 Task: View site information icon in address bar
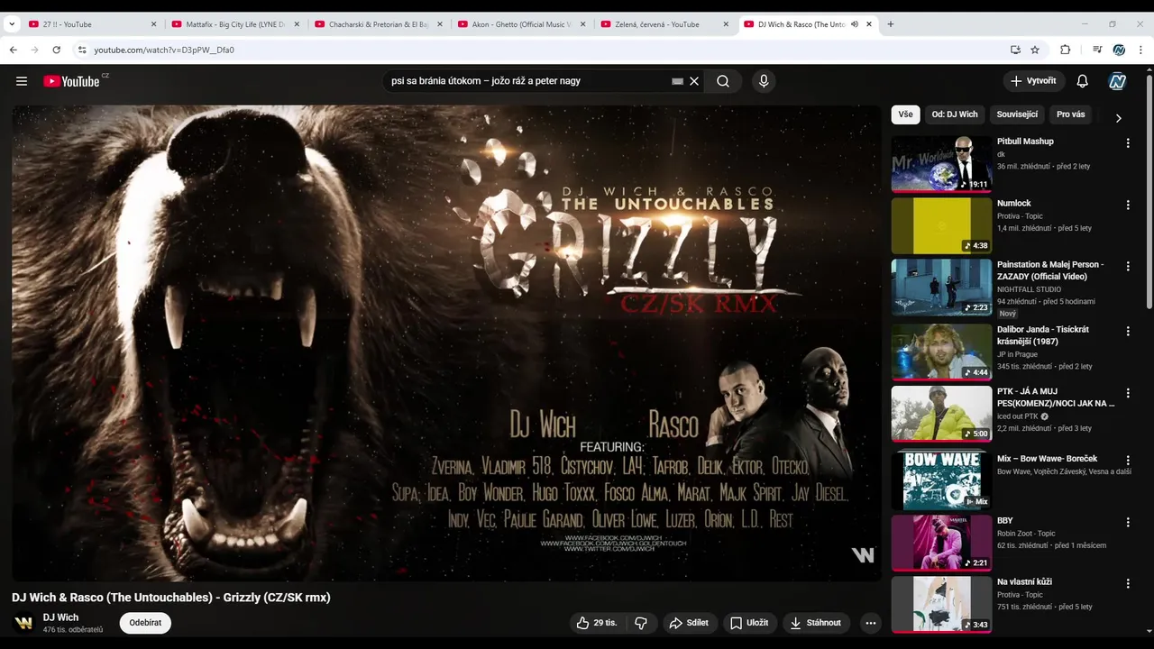[x=81, y=50]
